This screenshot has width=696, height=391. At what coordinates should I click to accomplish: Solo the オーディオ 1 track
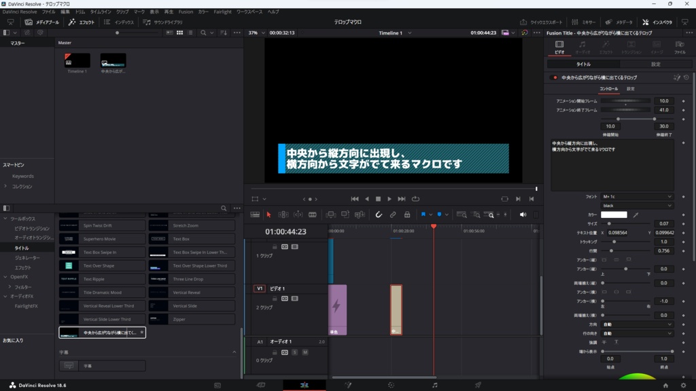295,352
